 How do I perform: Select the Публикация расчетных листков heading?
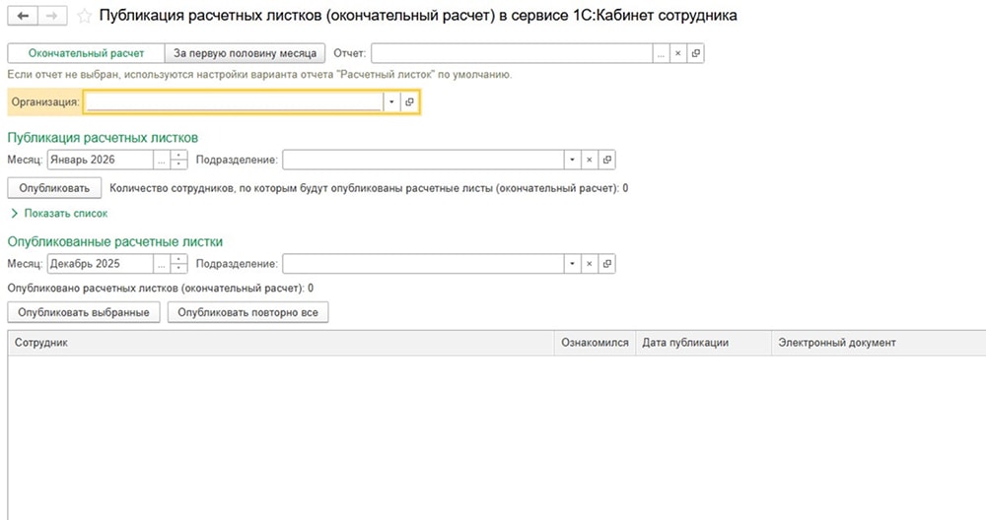tap(103, 138)
